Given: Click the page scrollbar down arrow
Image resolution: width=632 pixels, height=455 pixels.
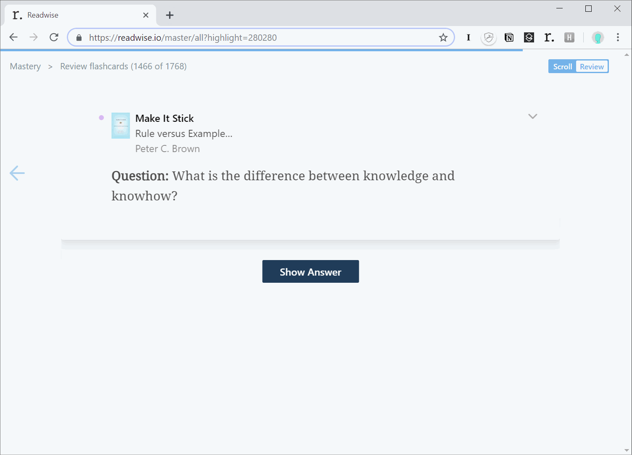Looking at the screenshot, I should pyautogui.click(x=627, y=450).
